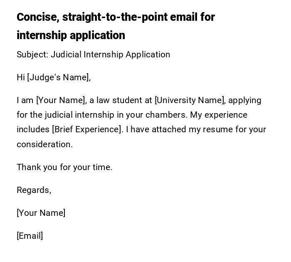This screenshot has width=291, height=262.
Task: Click the "Subject:" label
Action: tap(32, 54)
